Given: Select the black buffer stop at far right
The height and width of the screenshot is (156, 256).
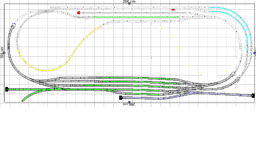Looking at the screenshot, I should click(253, 96).
